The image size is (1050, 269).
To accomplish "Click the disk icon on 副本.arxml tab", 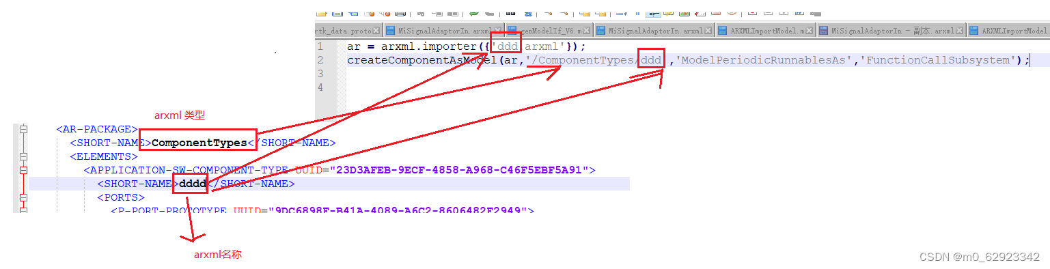I will tap(823, 31).
